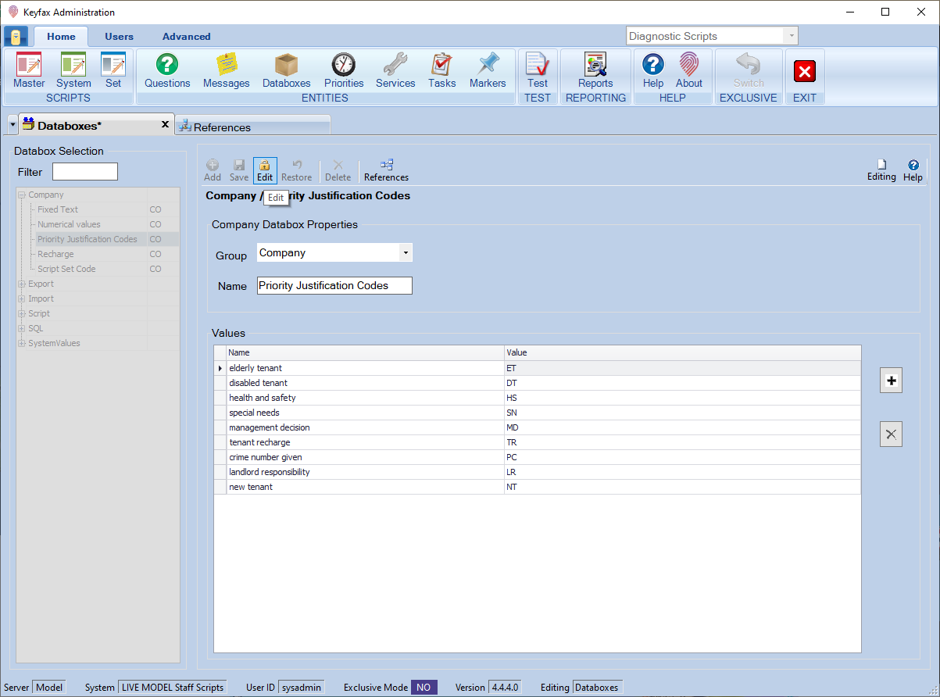Open Master scripts

[29, 71]
